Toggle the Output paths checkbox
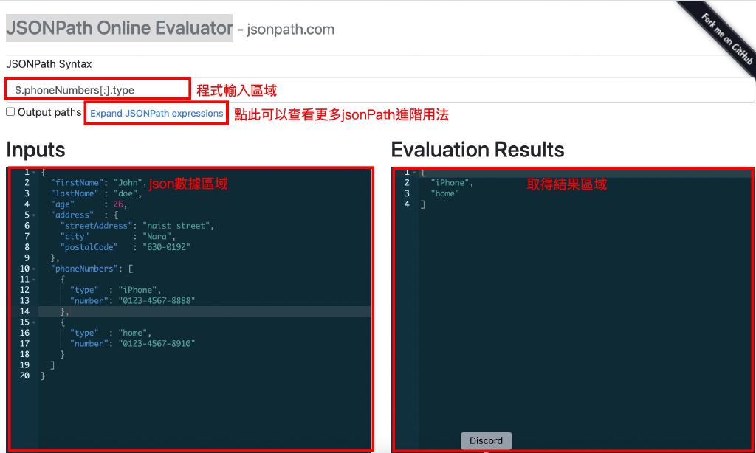This screenshot has height=453, width=756. [10, 112]
